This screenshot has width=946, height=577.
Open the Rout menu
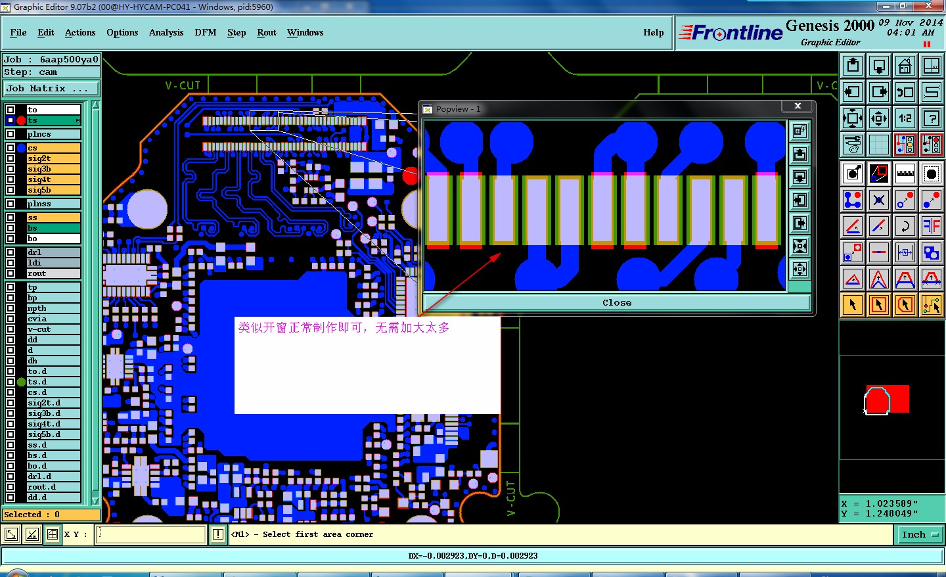point(267,32)
